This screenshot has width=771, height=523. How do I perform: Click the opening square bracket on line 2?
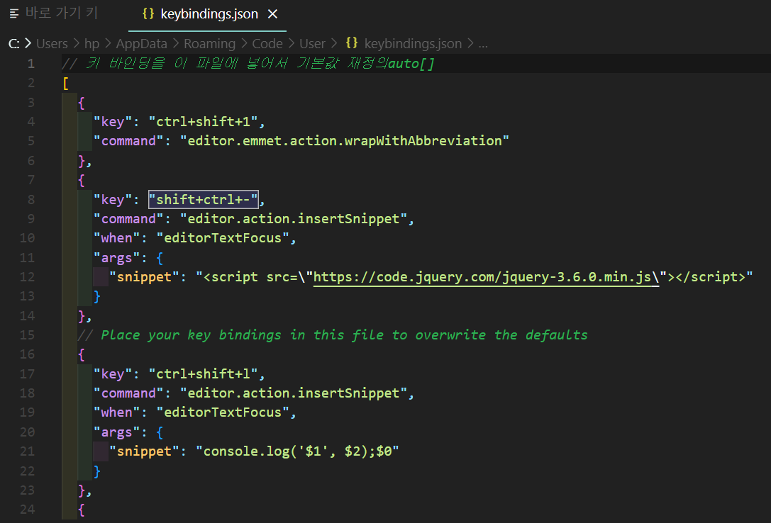coord(65,83)
